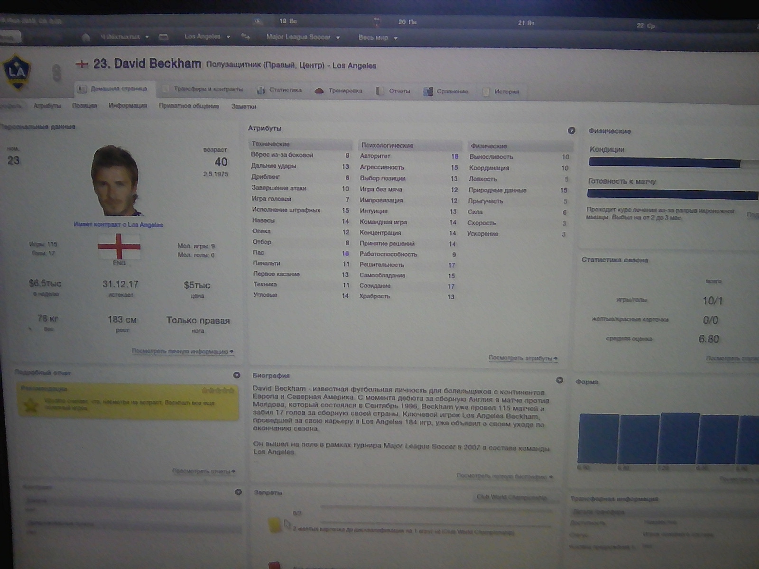Open the Los Angeles dropdown menu
The width and height of the screenshot is (759, 569).
tap(207, 37)
